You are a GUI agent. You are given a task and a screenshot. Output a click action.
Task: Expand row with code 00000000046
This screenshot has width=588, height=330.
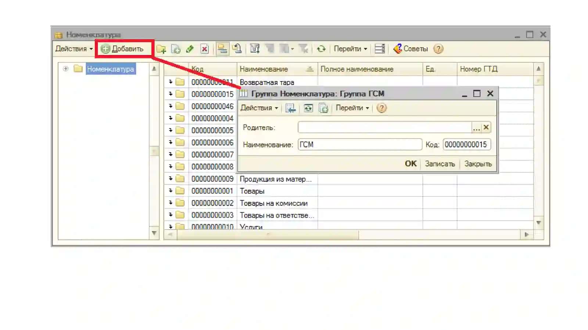tap(171, 106)
